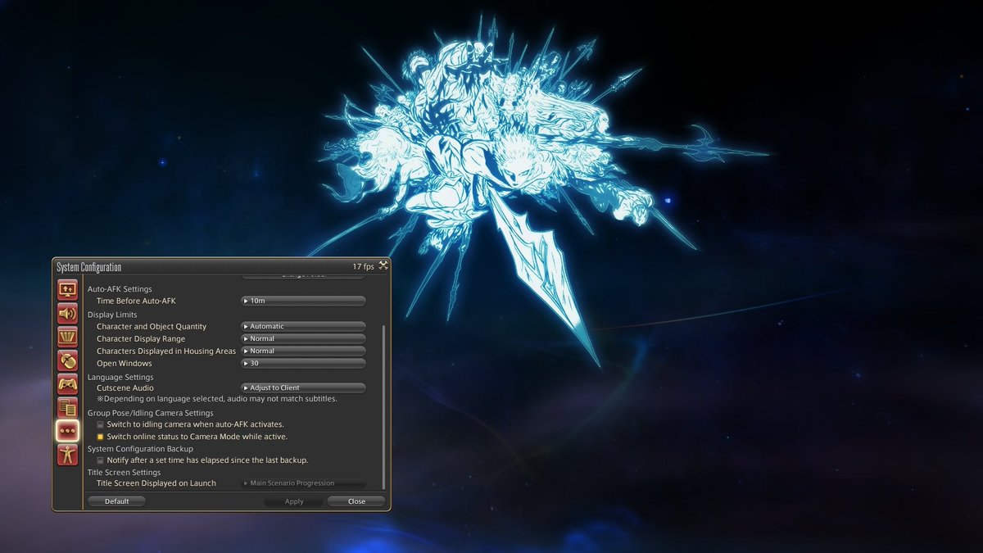This screenshot has height=553, width=983.
Task: Enable switch to idling camera on auto-AFK
Action: click(x=100, y=424)
